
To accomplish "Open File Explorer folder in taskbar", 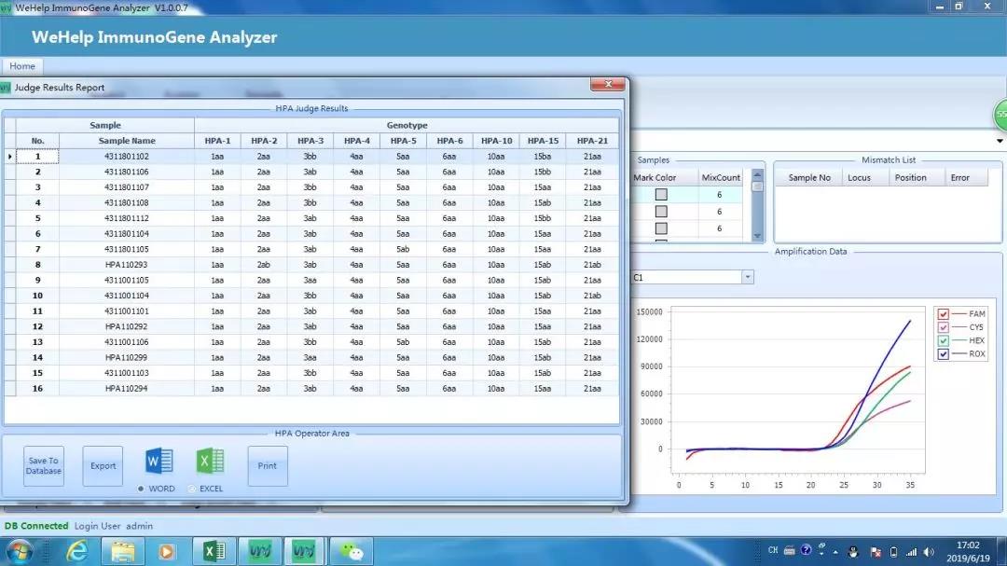I will 122,551.
